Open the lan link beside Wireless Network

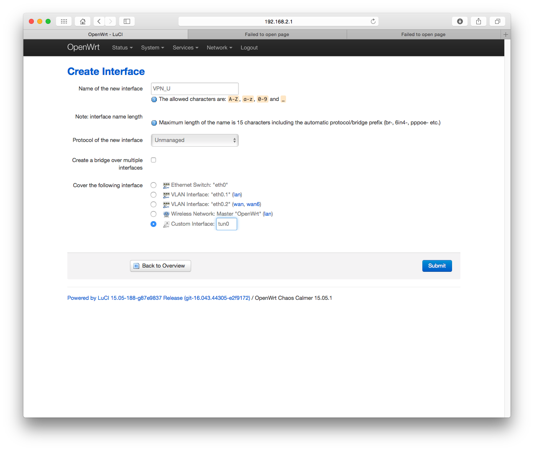click(268, 214)
